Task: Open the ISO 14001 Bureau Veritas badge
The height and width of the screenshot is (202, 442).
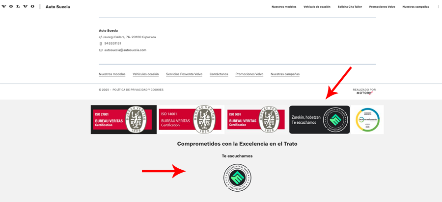Action: coord(191,119)
